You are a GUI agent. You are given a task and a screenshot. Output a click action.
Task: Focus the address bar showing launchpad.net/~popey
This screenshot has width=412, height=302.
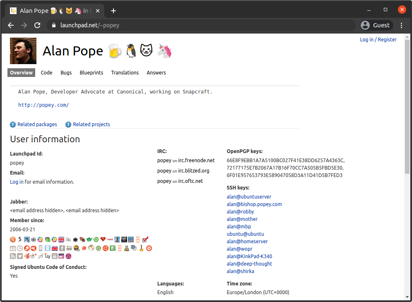(x=201, y=25)
